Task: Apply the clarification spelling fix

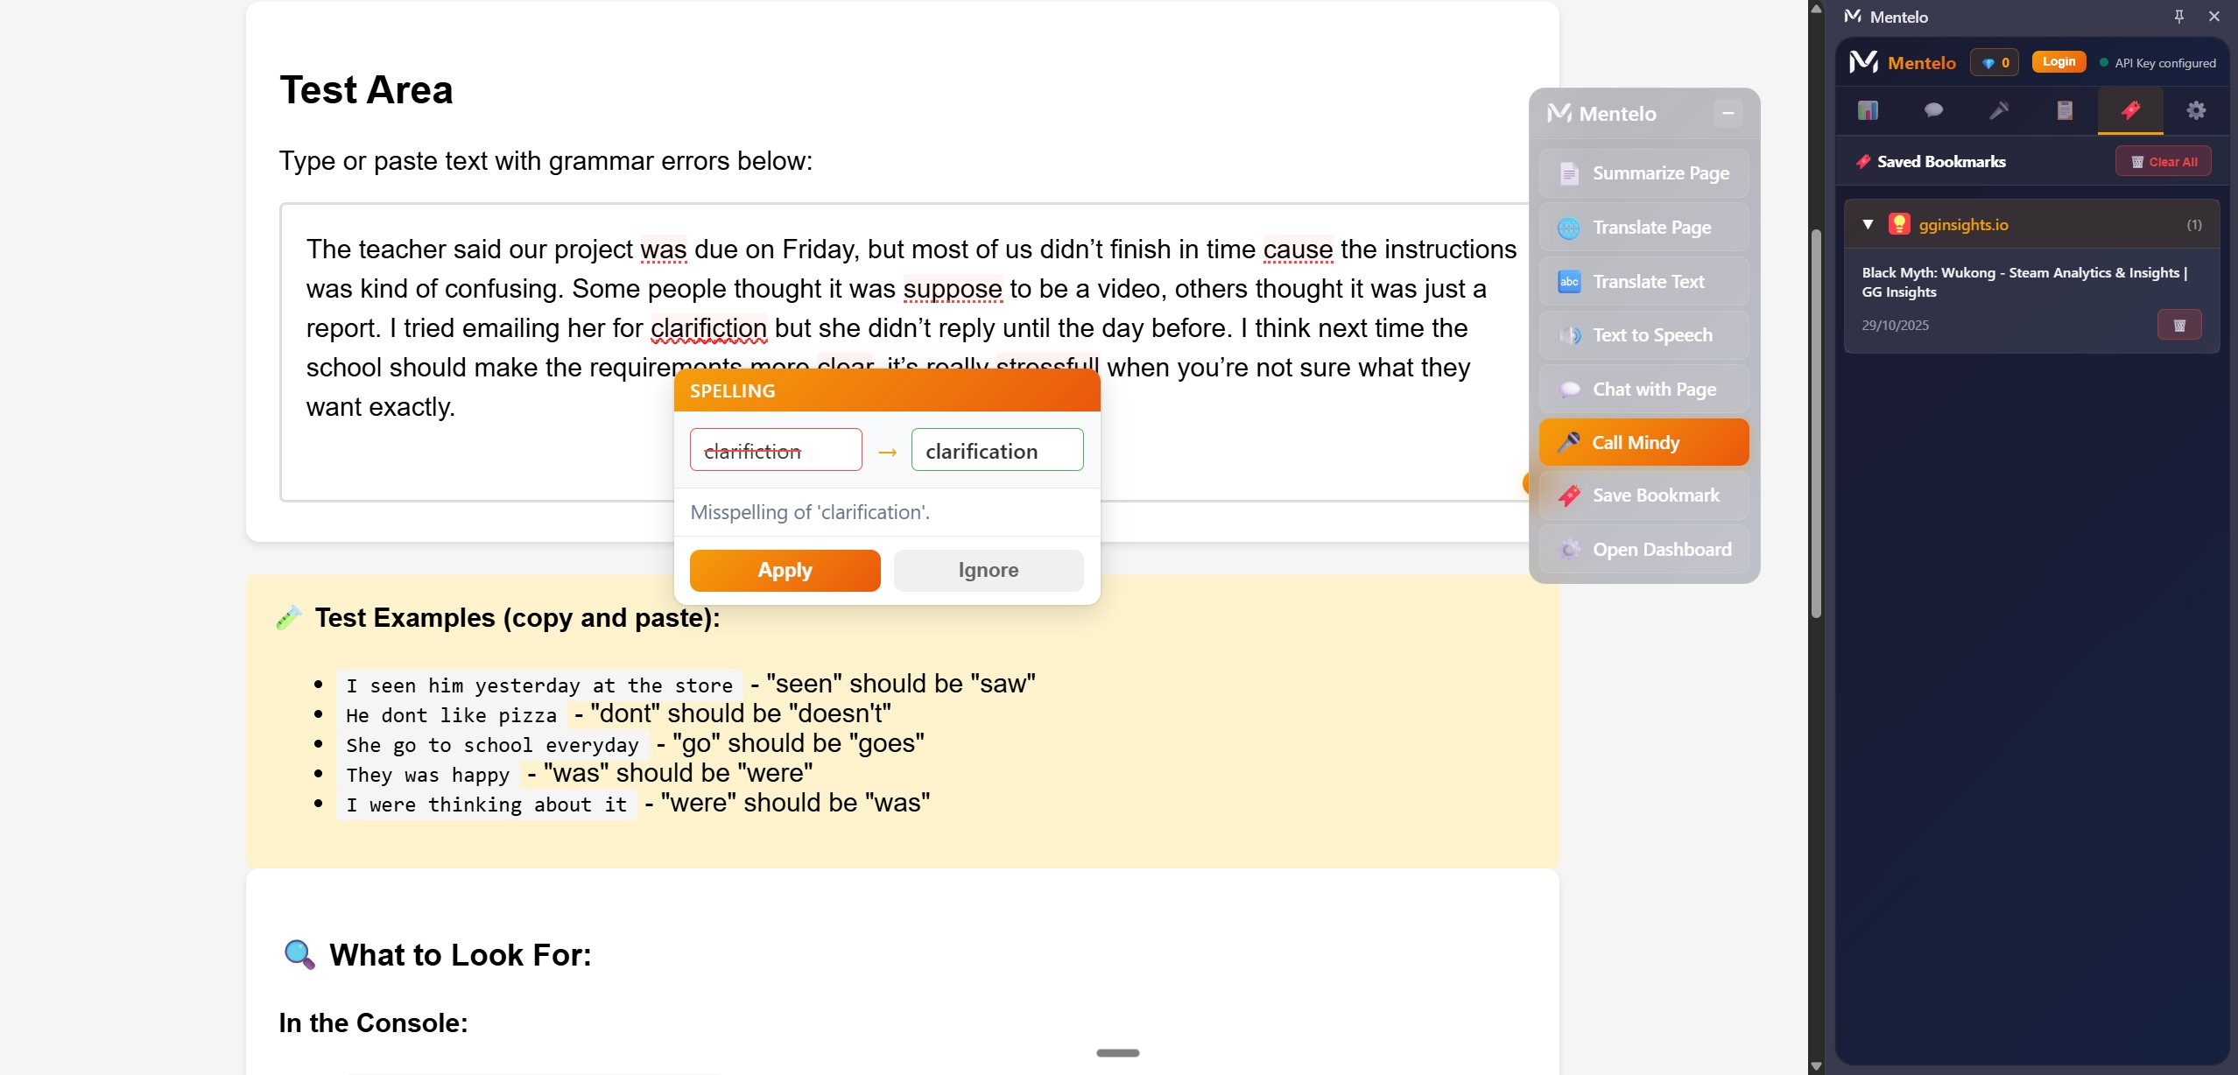Action: pos(785,570)
